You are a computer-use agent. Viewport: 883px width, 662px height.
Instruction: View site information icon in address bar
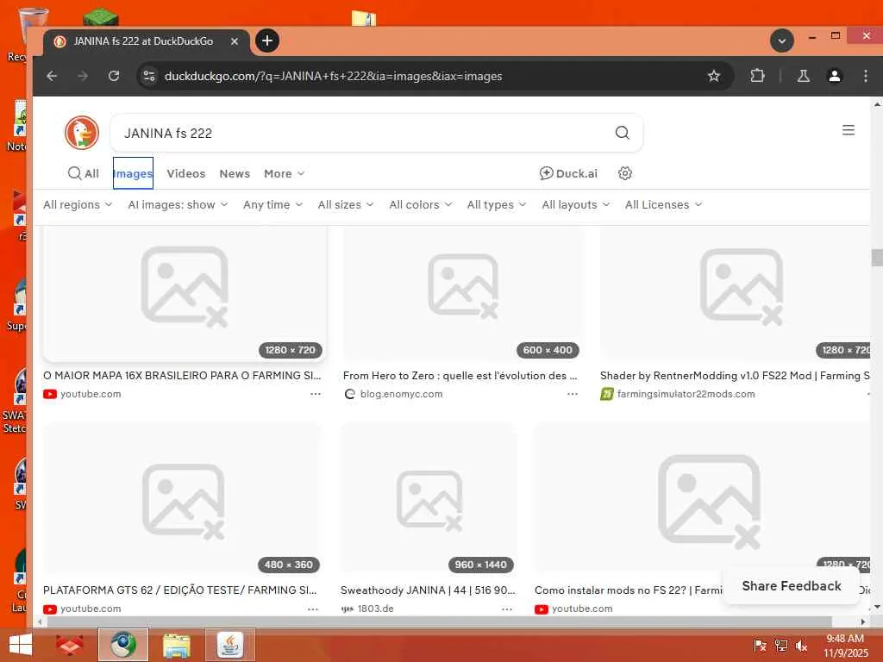[x=148, y=76]
